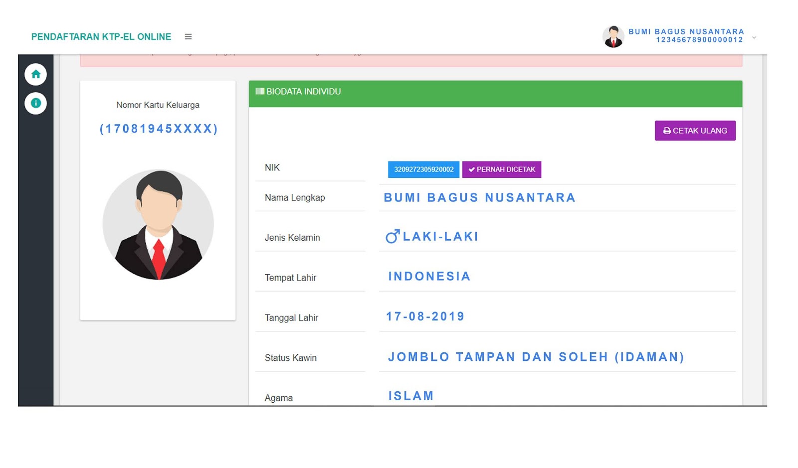This screenshot has width=798, height=468.
Task: Expand the BUMI BAGUS NUSANTARA profile menu
Action: [686, 31]
